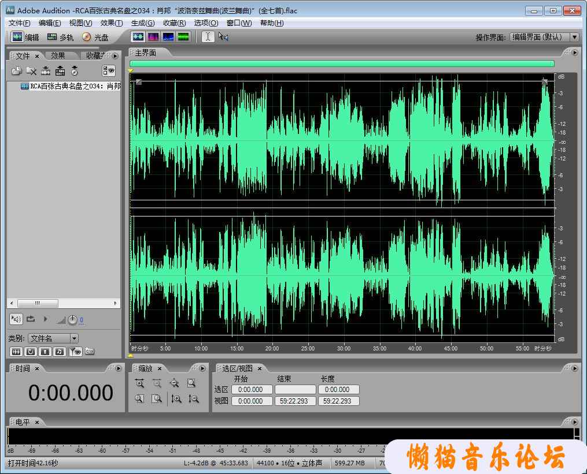587x474 pixels.
Task: Click the insert into multitrack session icon
Action: tap(60, 70)
